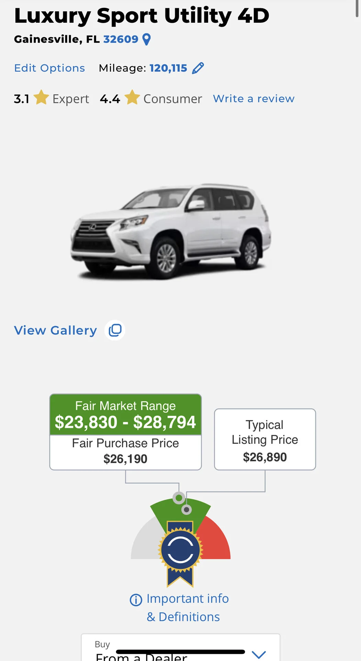Tap the location pin icon
Viewport: 361px width, 661px height.
point(146,40)
